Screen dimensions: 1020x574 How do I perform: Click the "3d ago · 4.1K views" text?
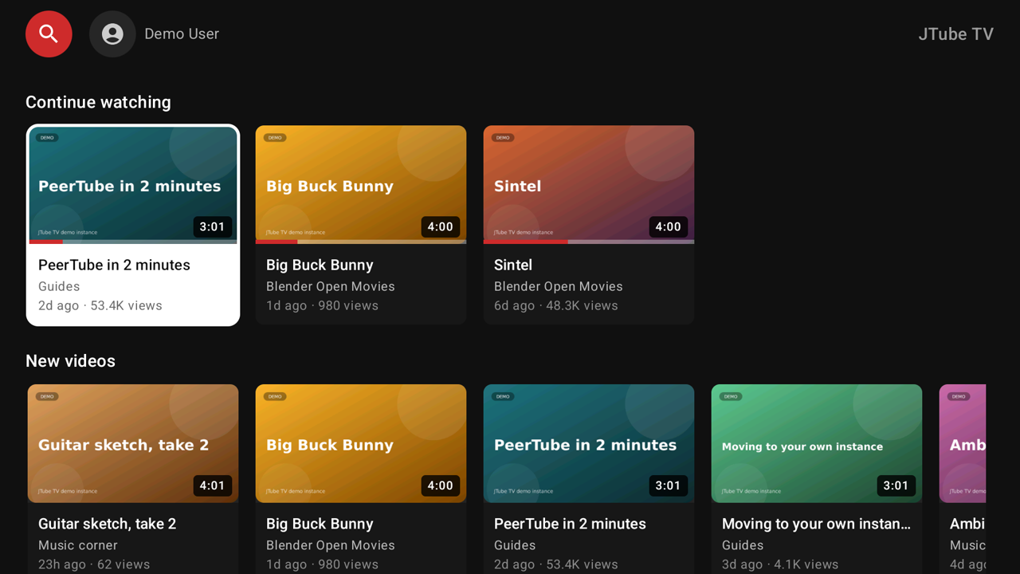pyautogui.click(x=780, y=564)
